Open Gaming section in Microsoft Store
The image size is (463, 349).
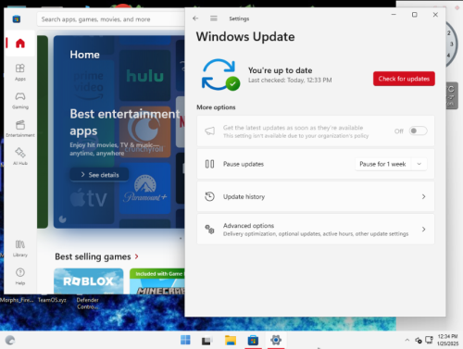point(20,100)
